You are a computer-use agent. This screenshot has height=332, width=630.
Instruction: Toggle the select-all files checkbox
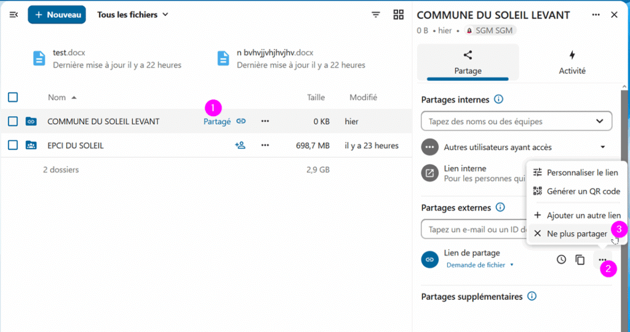[x=13, y=97]
